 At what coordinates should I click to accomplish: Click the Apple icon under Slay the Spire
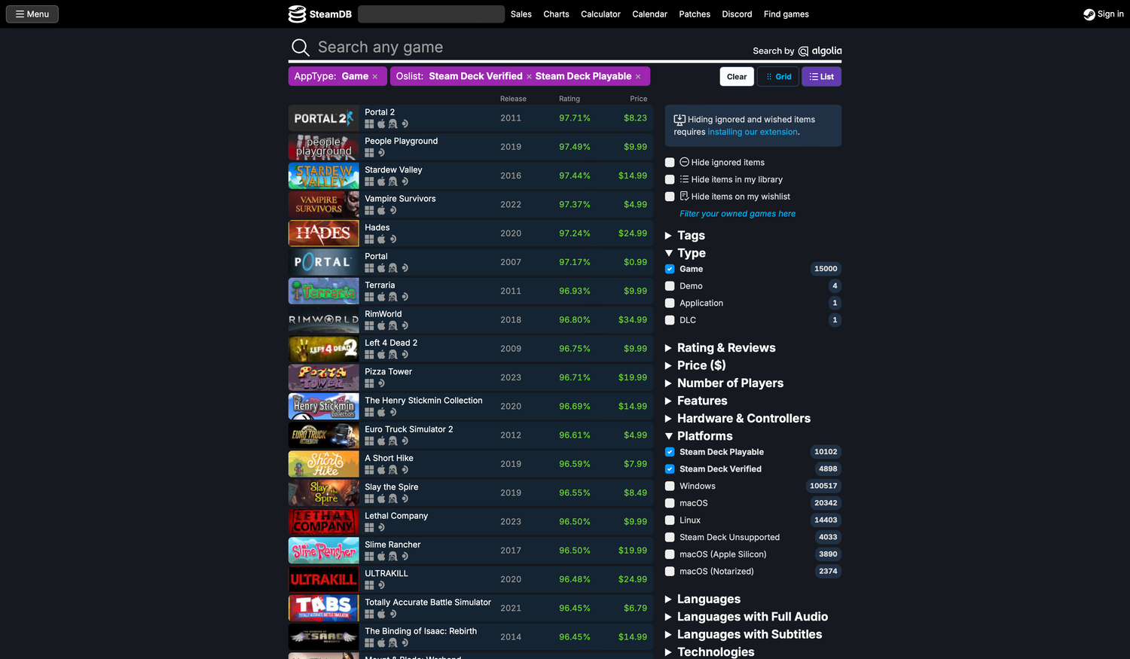click(x=381, y=499)
